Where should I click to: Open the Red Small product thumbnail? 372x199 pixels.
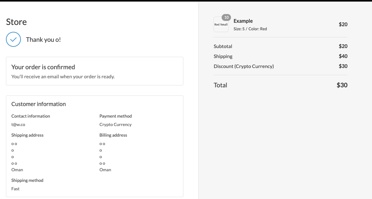(x=221, y=24)
